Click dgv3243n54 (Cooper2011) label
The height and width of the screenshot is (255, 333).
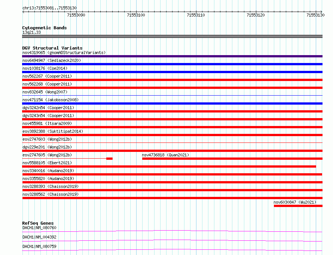click(x=48, y=115)
